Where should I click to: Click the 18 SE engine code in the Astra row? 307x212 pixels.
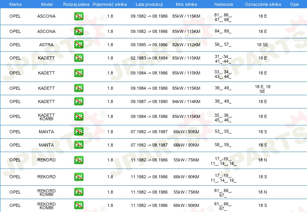point(263,45)
